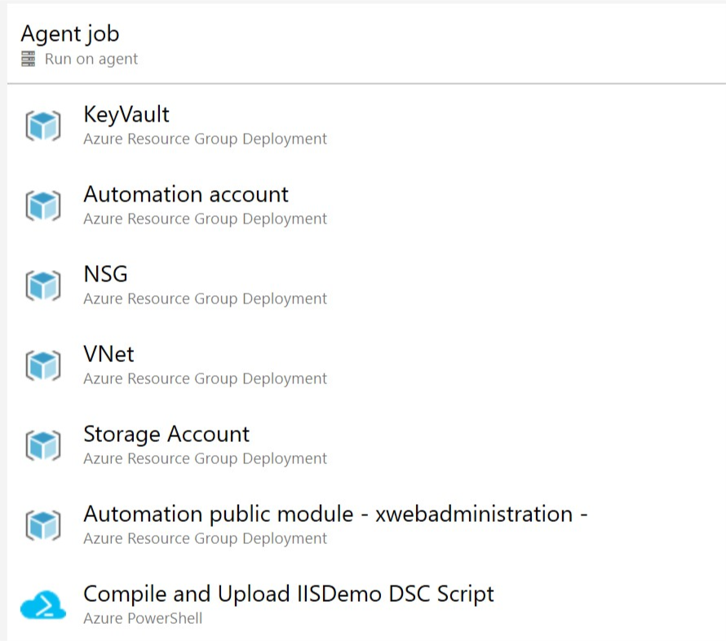
Task: Open the NSG deployment task
Action: tap(105, 274)
